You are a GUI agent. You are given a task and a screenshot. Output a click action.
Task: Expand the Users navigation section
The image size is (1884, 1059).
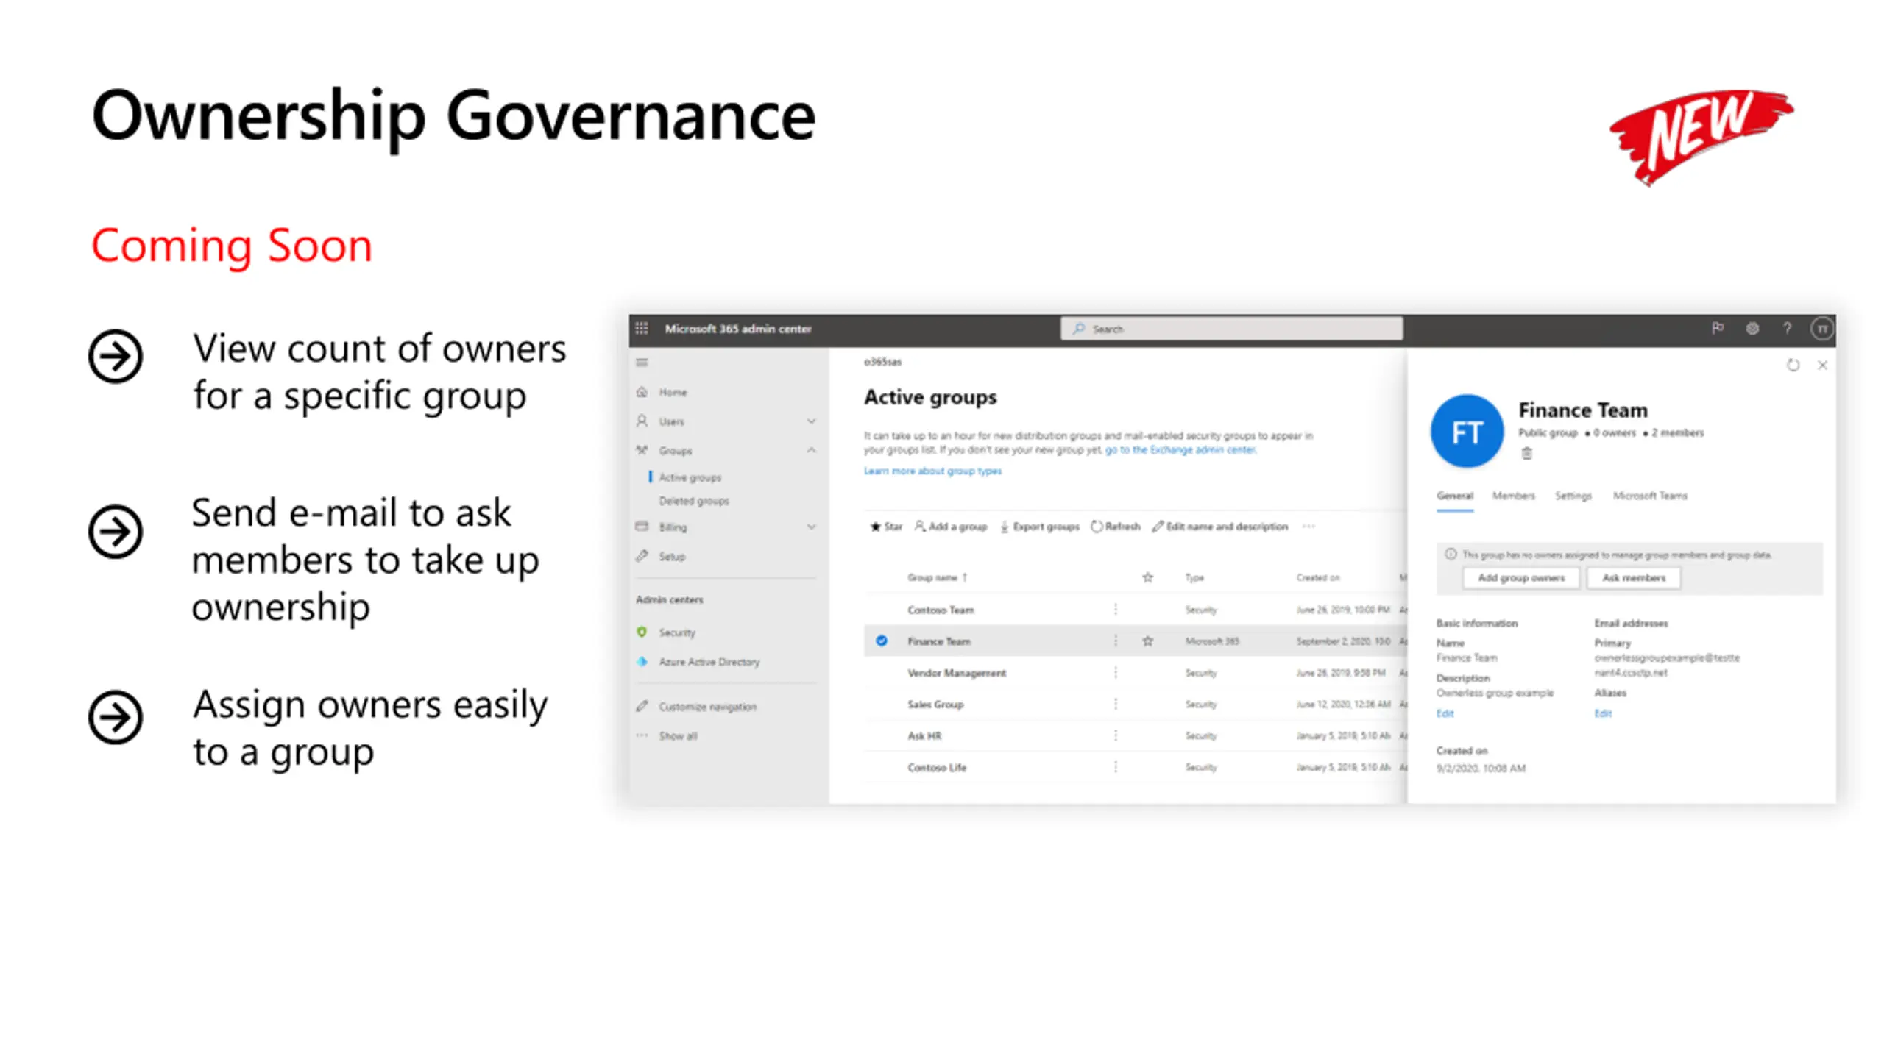pyautogui.click(x=811, y=421)
